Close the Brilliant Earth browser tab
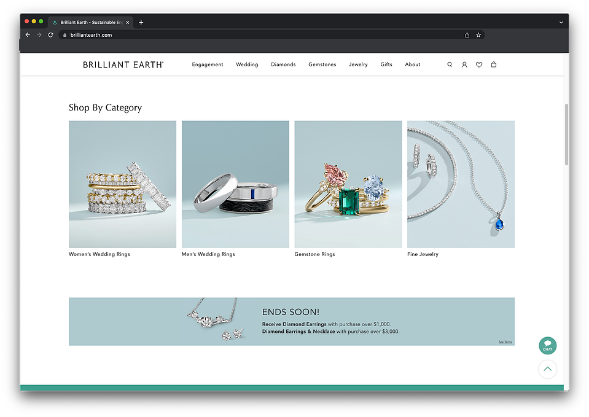This screenshot has height=417, width=589. [x=127, y=23]
